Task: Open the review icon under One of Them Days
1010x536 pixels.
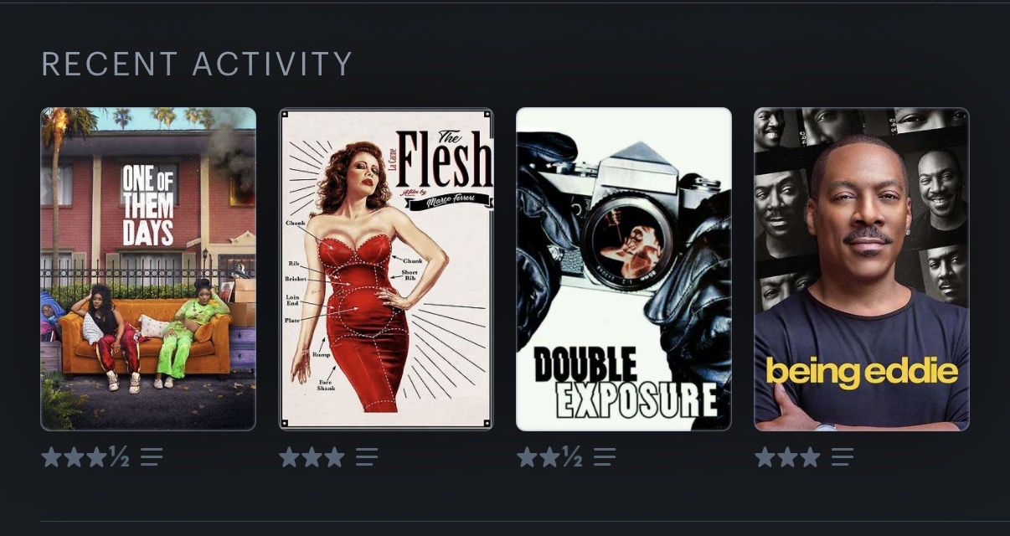Action: (x=152, y=457)
